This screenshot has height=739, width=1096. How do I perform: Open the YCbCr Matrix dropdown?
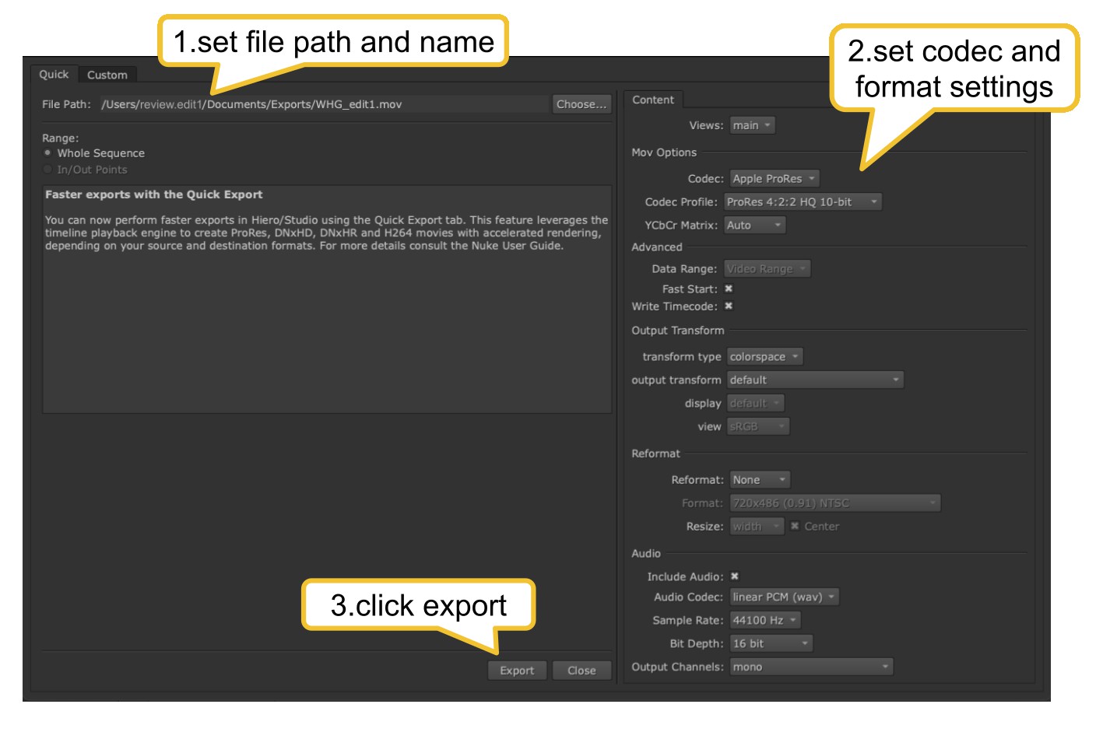coord(753,226)
